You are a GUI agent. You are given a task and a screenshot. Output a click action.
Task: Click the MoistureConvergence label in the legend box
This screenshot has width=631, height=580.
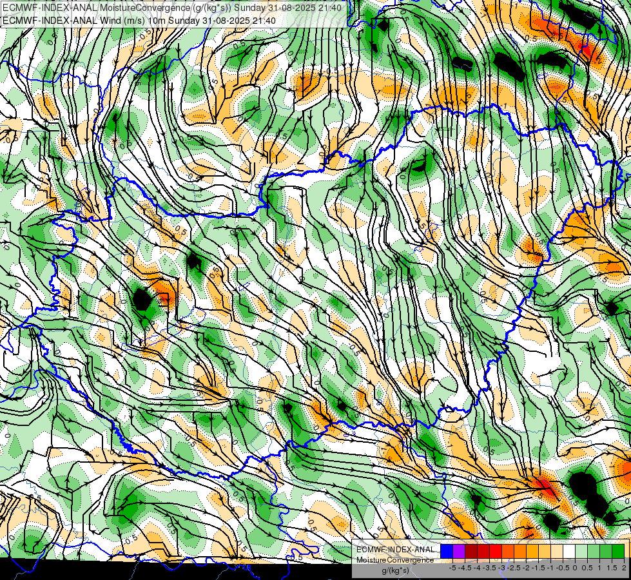pos(395,560)
